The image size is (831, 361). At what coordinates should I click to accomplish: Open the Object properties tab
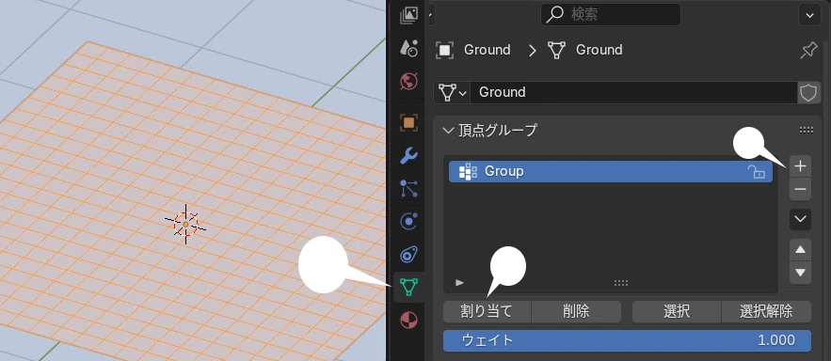pyautogui.click(x=408, y=123)
